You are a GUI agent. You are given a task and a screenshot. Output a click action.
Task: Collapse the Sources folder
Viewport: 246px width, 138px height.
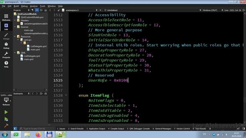15,27
